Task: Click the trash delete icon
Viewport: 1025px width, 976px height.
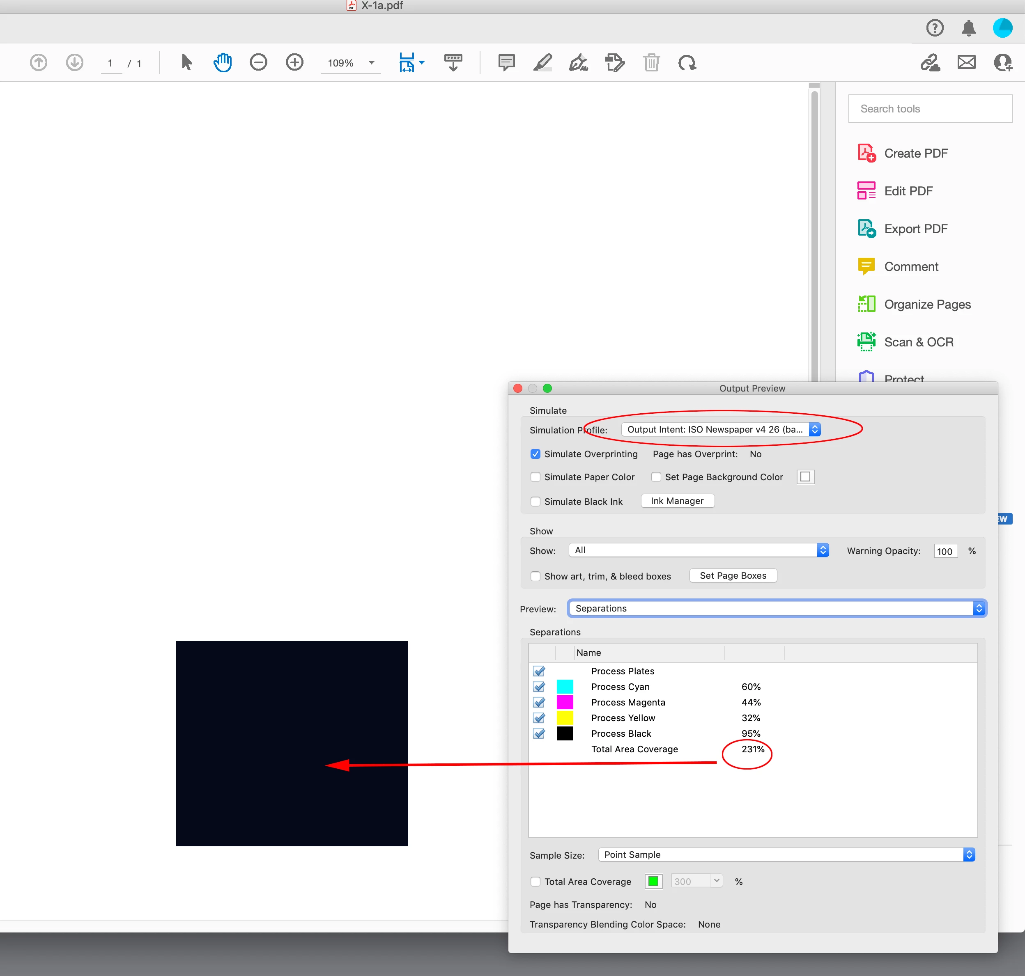Action: click(x=651, y=62)
